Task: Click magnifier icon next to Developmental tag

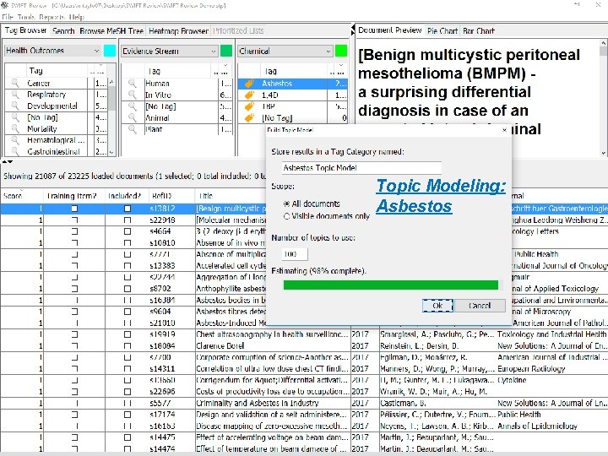Action: point(15,106)
